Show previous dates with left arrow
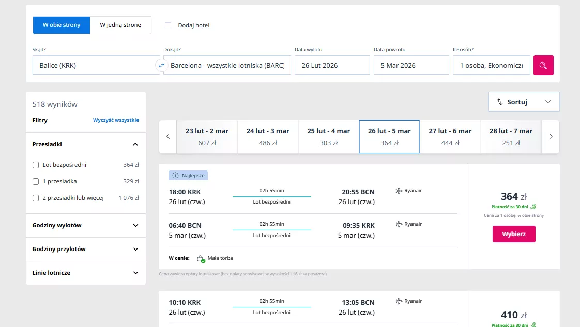The image size is (580, 327). (x=168, y=137)
